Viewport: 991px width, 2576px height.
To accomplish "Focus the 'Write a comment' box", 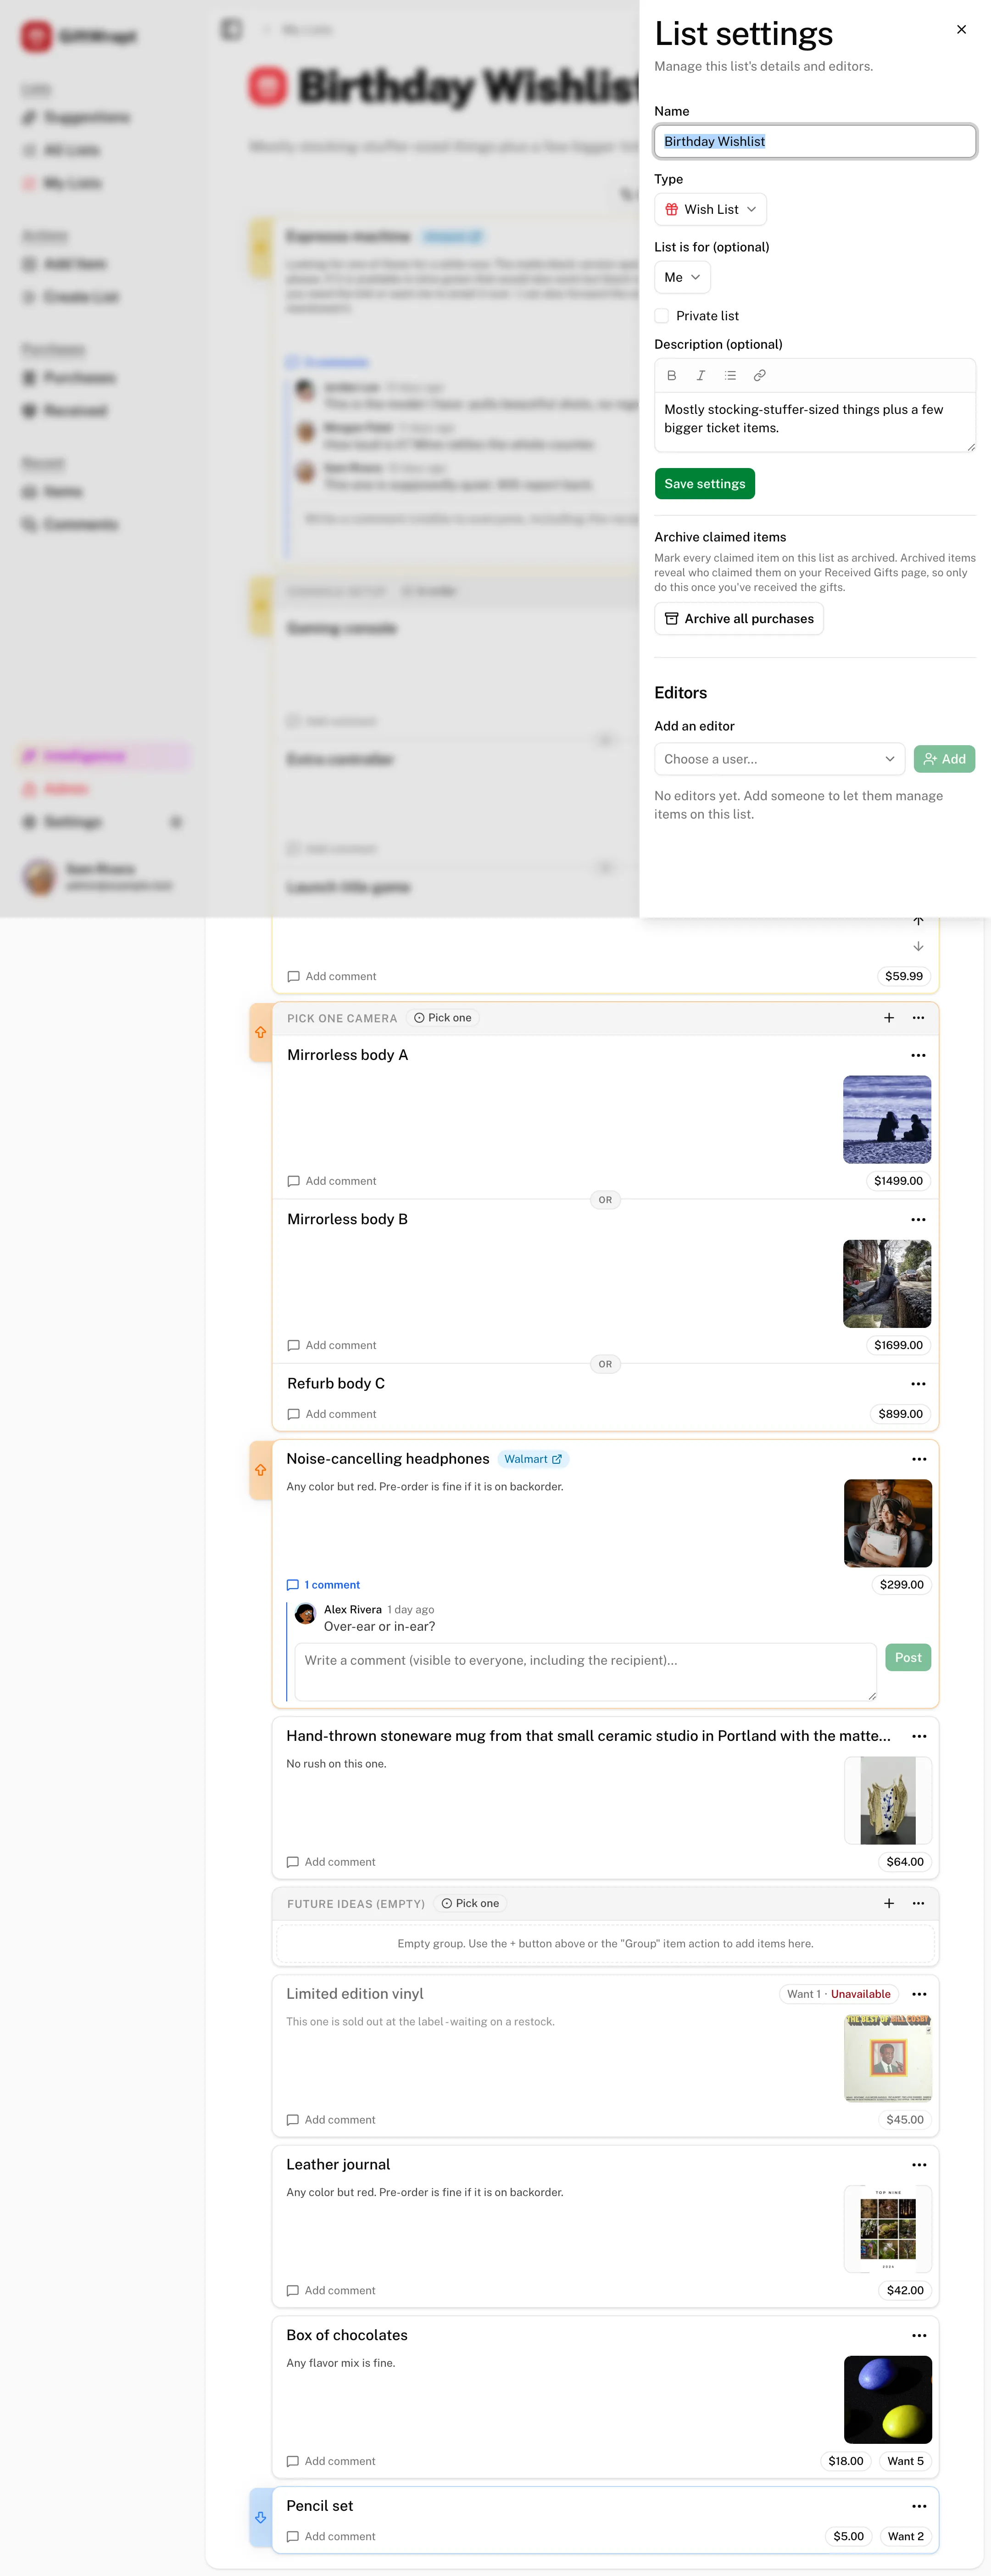I will [586, 1671].
